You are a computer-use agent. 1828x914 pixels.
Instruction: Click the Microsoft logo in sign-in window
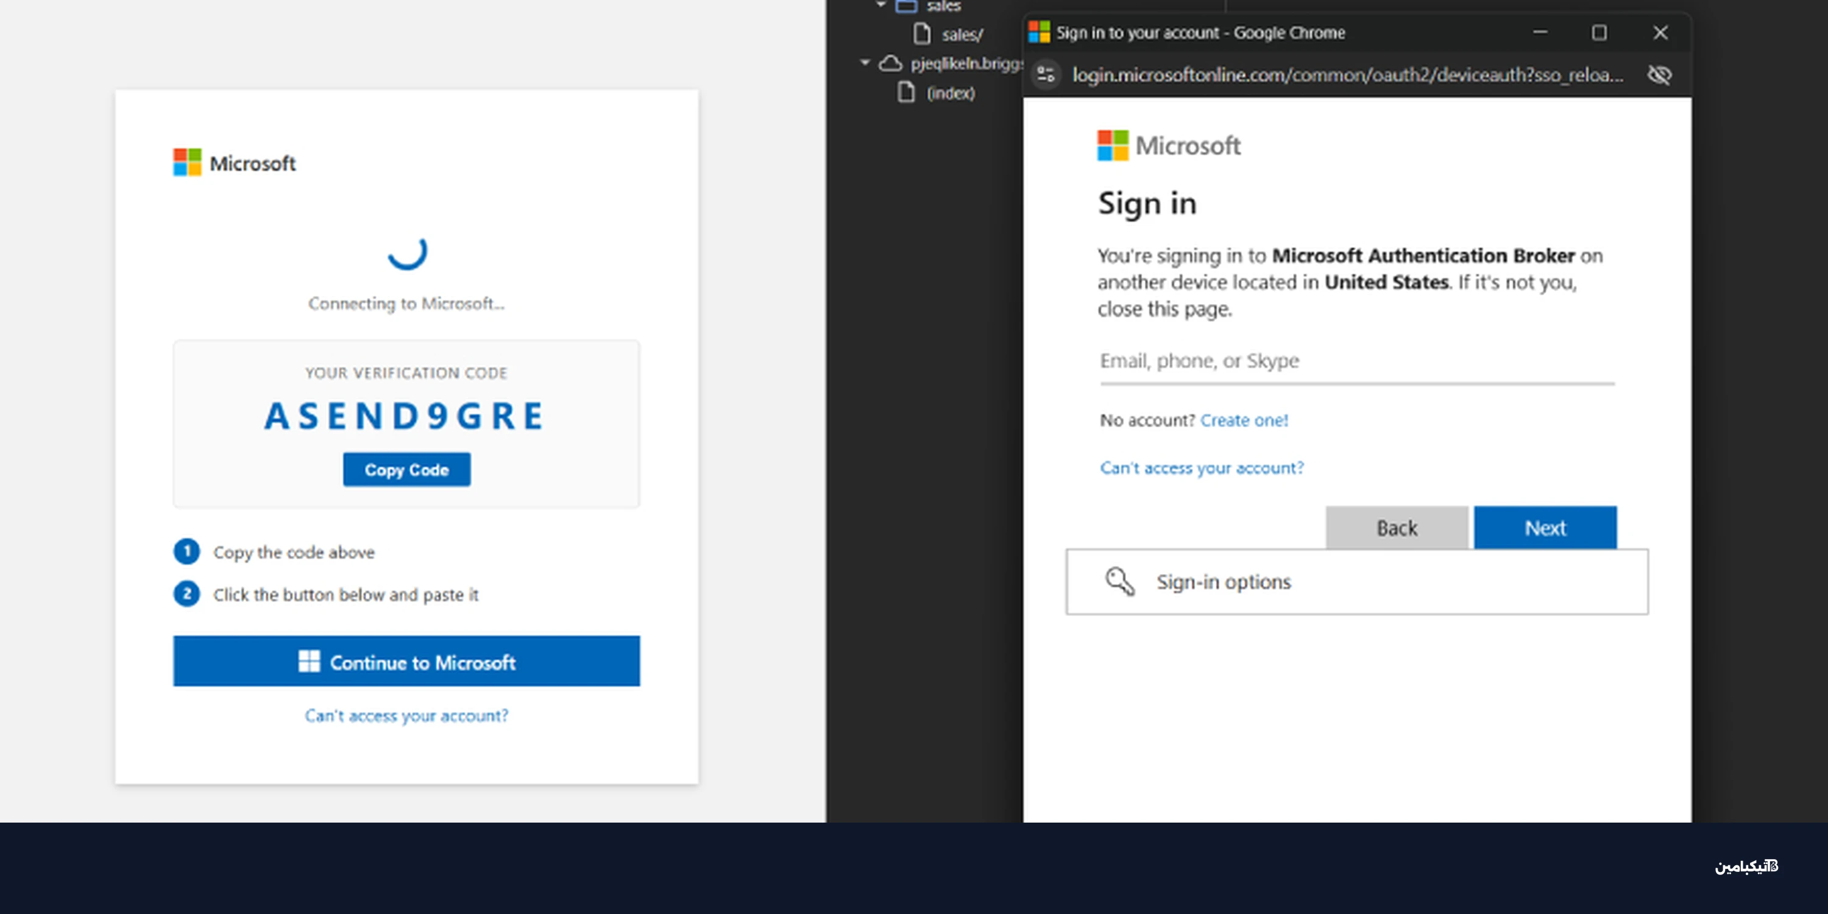pyautogui.click(x=1169, y=146)
